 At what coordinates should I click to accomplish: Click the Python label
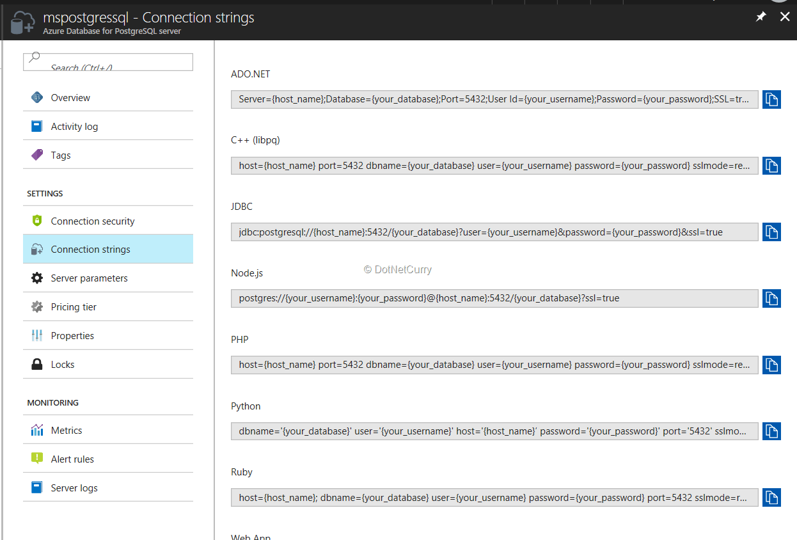point(246,406)
